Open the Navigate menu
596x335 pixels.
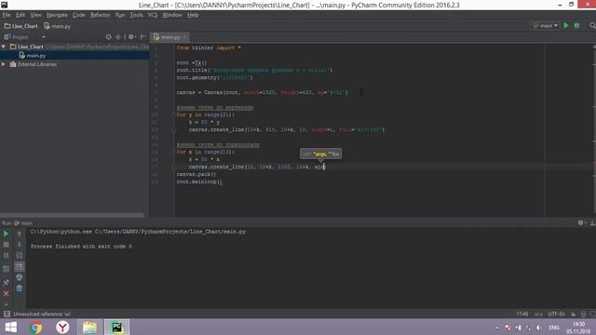tap(57, 15)
